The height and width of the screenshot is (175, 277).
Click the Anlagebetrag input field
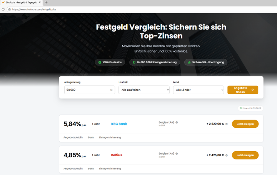[87, 90]
